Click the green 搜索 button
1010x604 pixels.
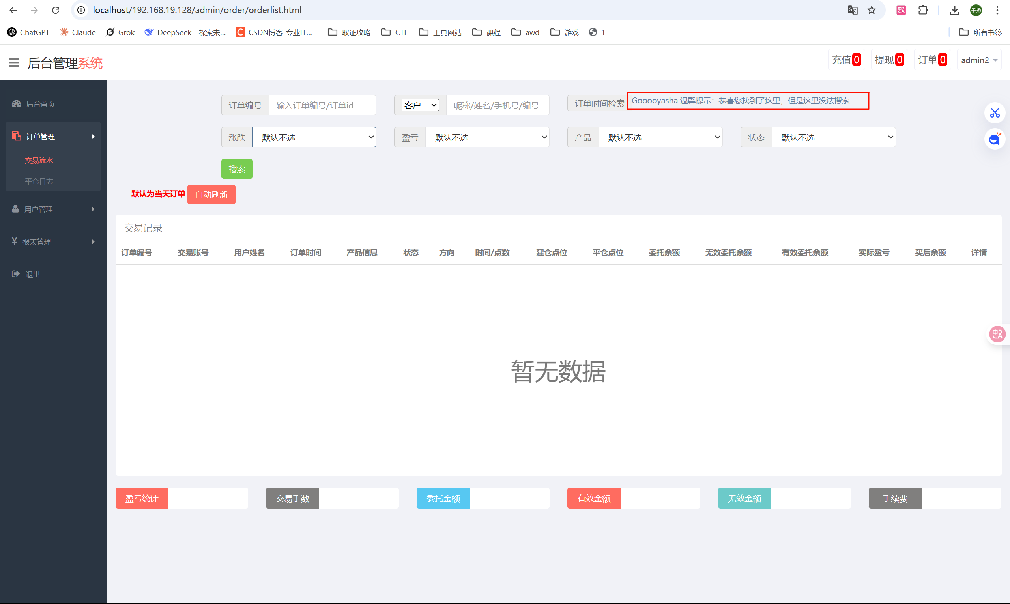pyautogui.click(x=237, y=169)
